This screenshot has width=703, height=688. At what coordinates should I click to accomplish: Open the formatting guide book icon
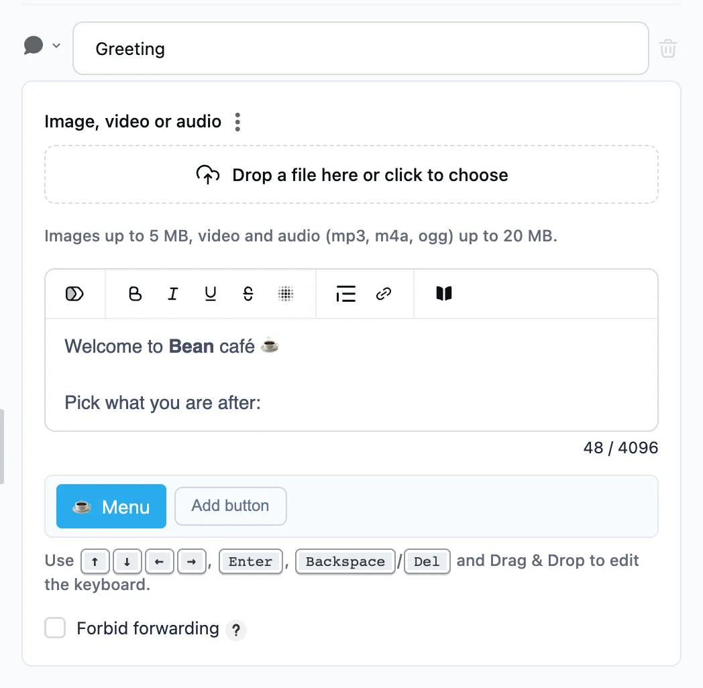[x=444, y=294]
